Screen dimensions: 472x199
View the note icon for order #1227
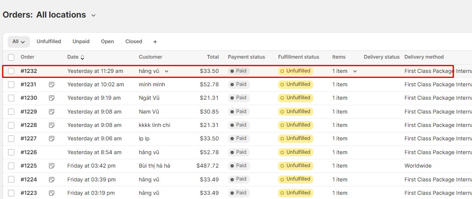coord(52,139)
